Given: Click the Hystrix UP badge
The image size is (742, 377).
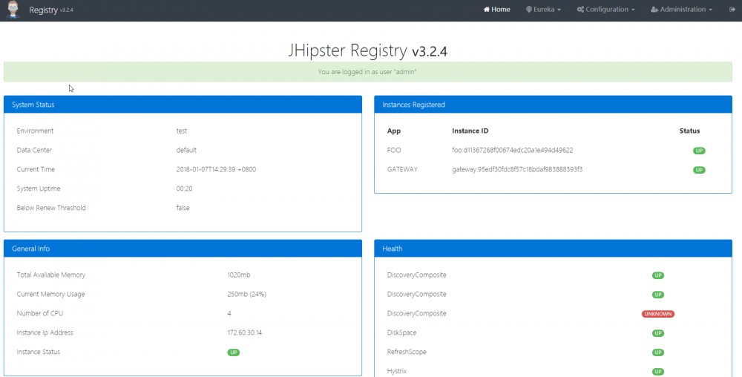Looking at the screenshot, I should click(x=657, y=372).
